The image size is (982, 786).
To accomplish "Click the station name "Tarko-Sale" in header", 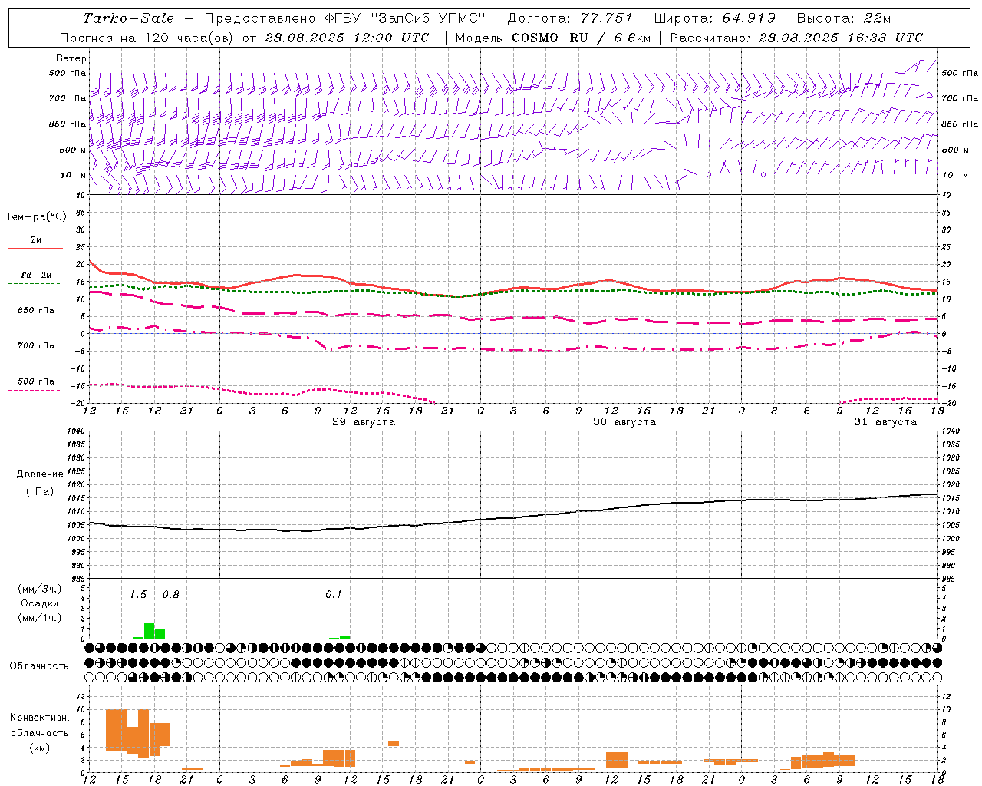I will coord(129,18).
